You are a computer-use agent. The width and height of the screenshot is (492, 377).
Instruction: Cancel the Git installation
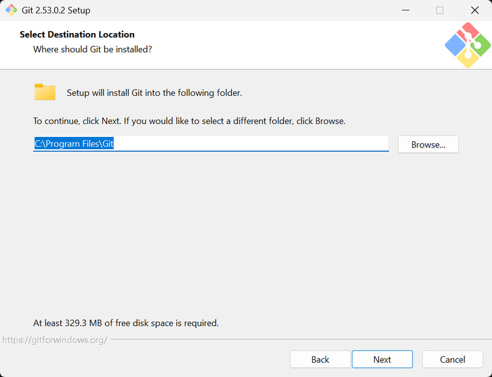pyautogui.click(x=453, y=359)
